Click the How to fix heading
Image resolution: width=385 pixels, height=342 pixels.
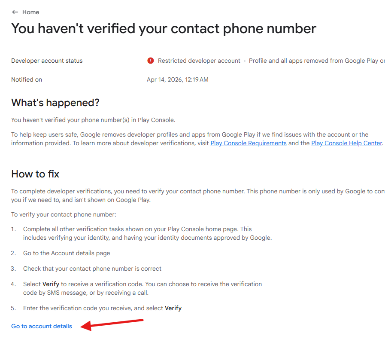point(35,174)
